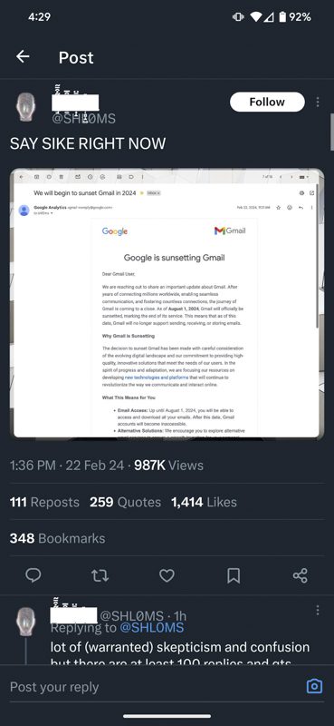334x726 pixels.
Task: View the 111 Reposts list
Action: click(44, 503)
